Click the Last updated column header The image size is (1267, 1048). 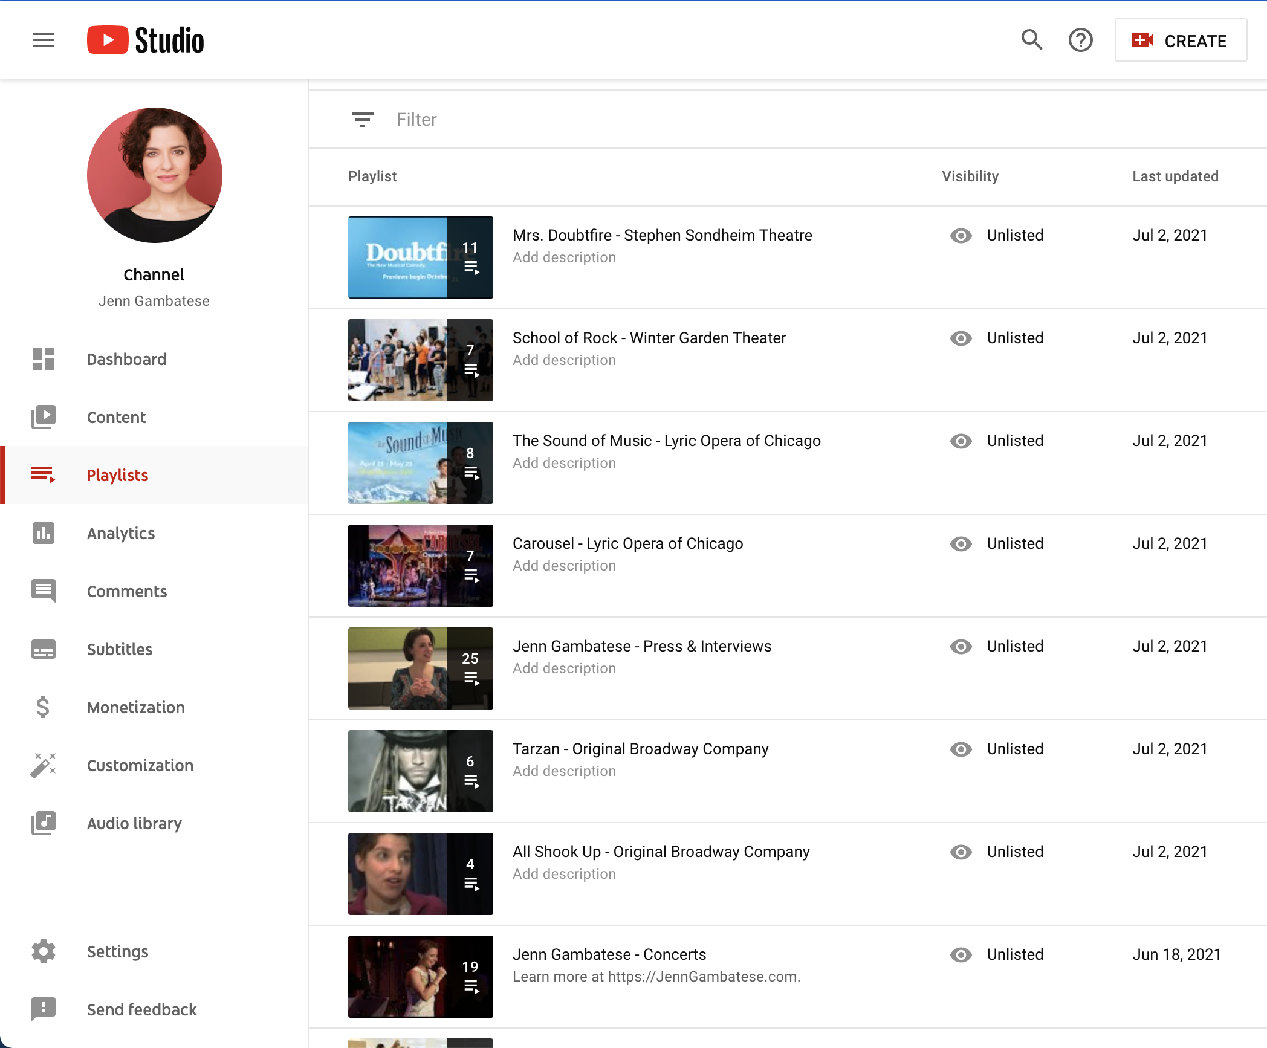point(1175,176)
